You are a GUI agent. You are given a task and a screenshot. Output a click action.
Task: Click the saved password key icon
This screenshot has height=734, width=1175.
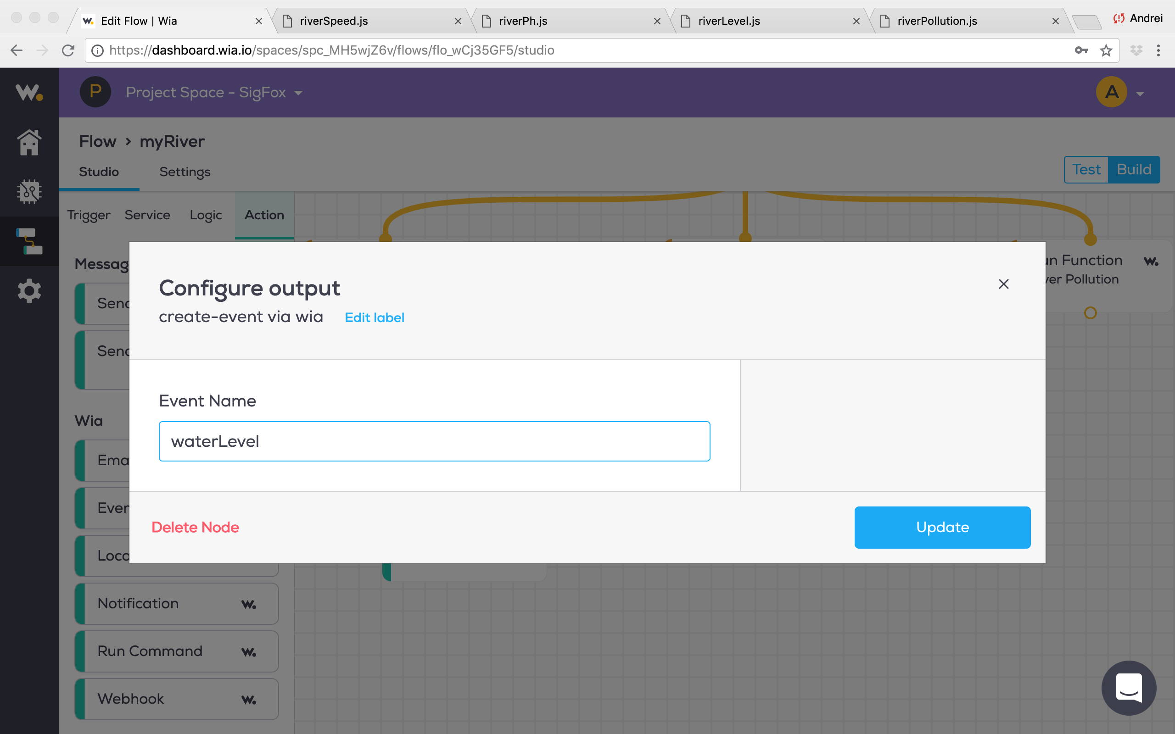(x=1081, y=50)
